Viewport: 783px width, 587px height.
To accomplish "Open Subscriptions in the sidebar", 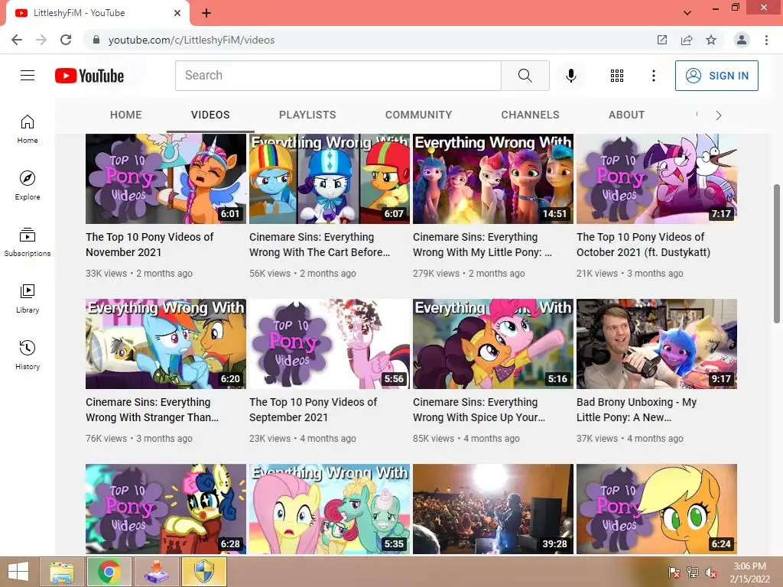I will tap(28, 242).
